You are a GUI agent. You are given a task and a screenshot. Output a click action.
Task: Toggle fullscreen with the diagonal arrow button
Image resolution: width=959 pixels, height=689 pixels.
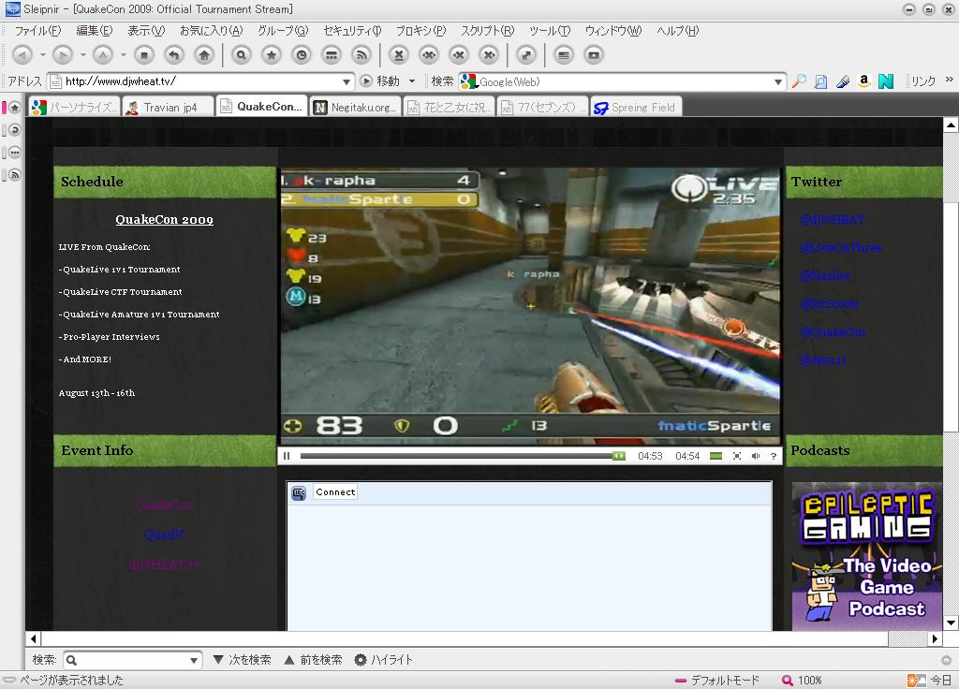coord(526,55)
